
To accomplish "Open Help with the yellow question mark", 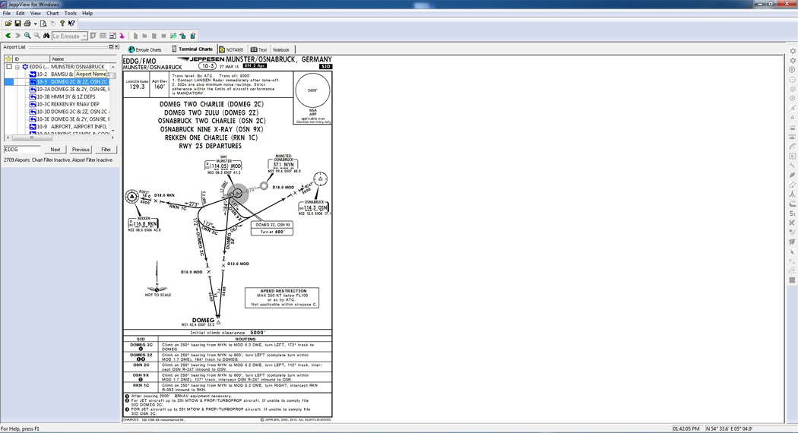I will (x=62, y=24).
